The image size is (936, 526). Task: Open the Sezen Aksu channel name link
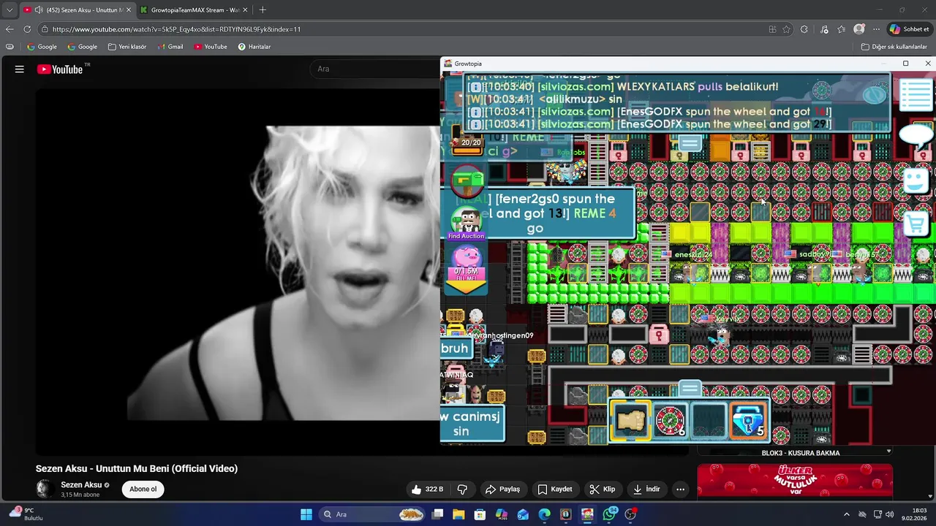(x=81, y=485)
